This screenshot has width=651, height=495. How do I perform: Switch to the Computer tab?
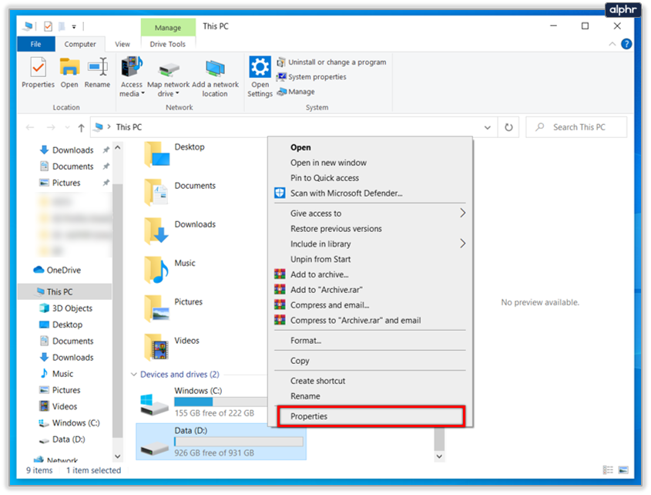pyautogui.click(x=80, y=44)
